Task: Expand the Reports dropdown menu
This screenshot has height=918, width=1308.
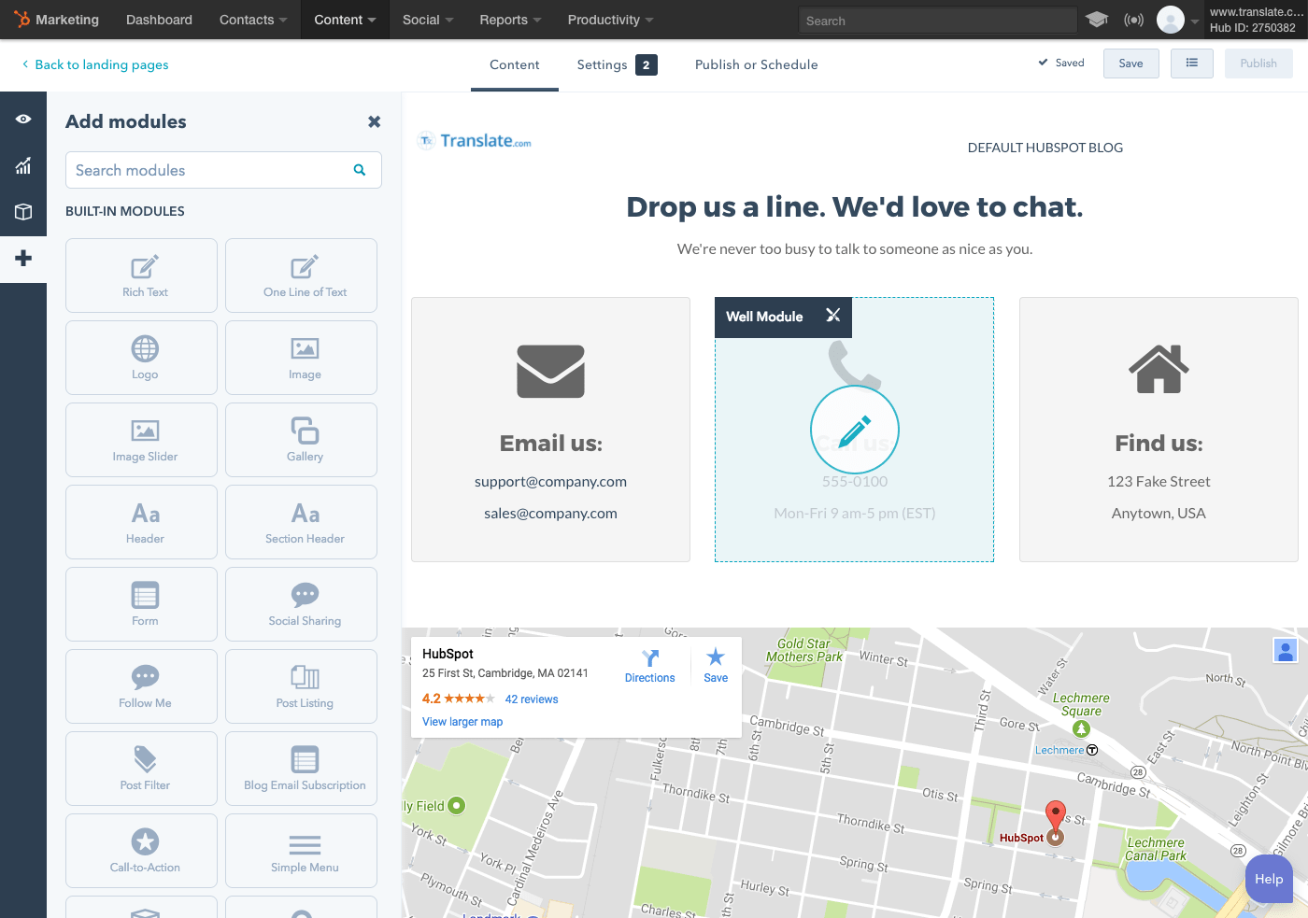Action: pyautogui.click(x=509, y=20)
